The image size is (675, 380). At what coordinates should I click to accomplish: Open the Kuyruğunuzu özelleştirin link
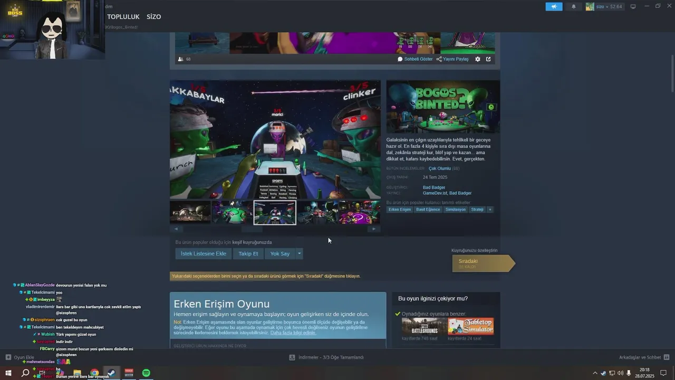click(475, 251)
